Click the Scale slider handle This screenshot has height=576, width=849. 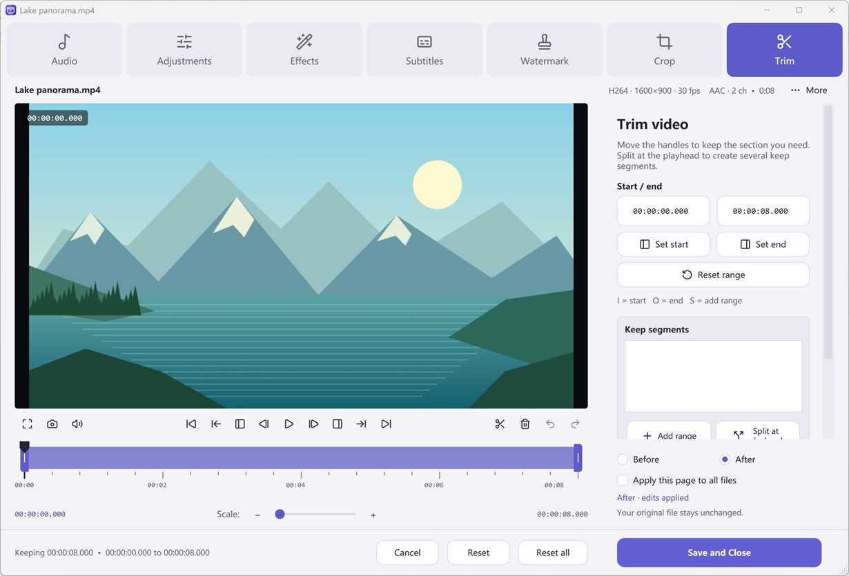(280, 514)
